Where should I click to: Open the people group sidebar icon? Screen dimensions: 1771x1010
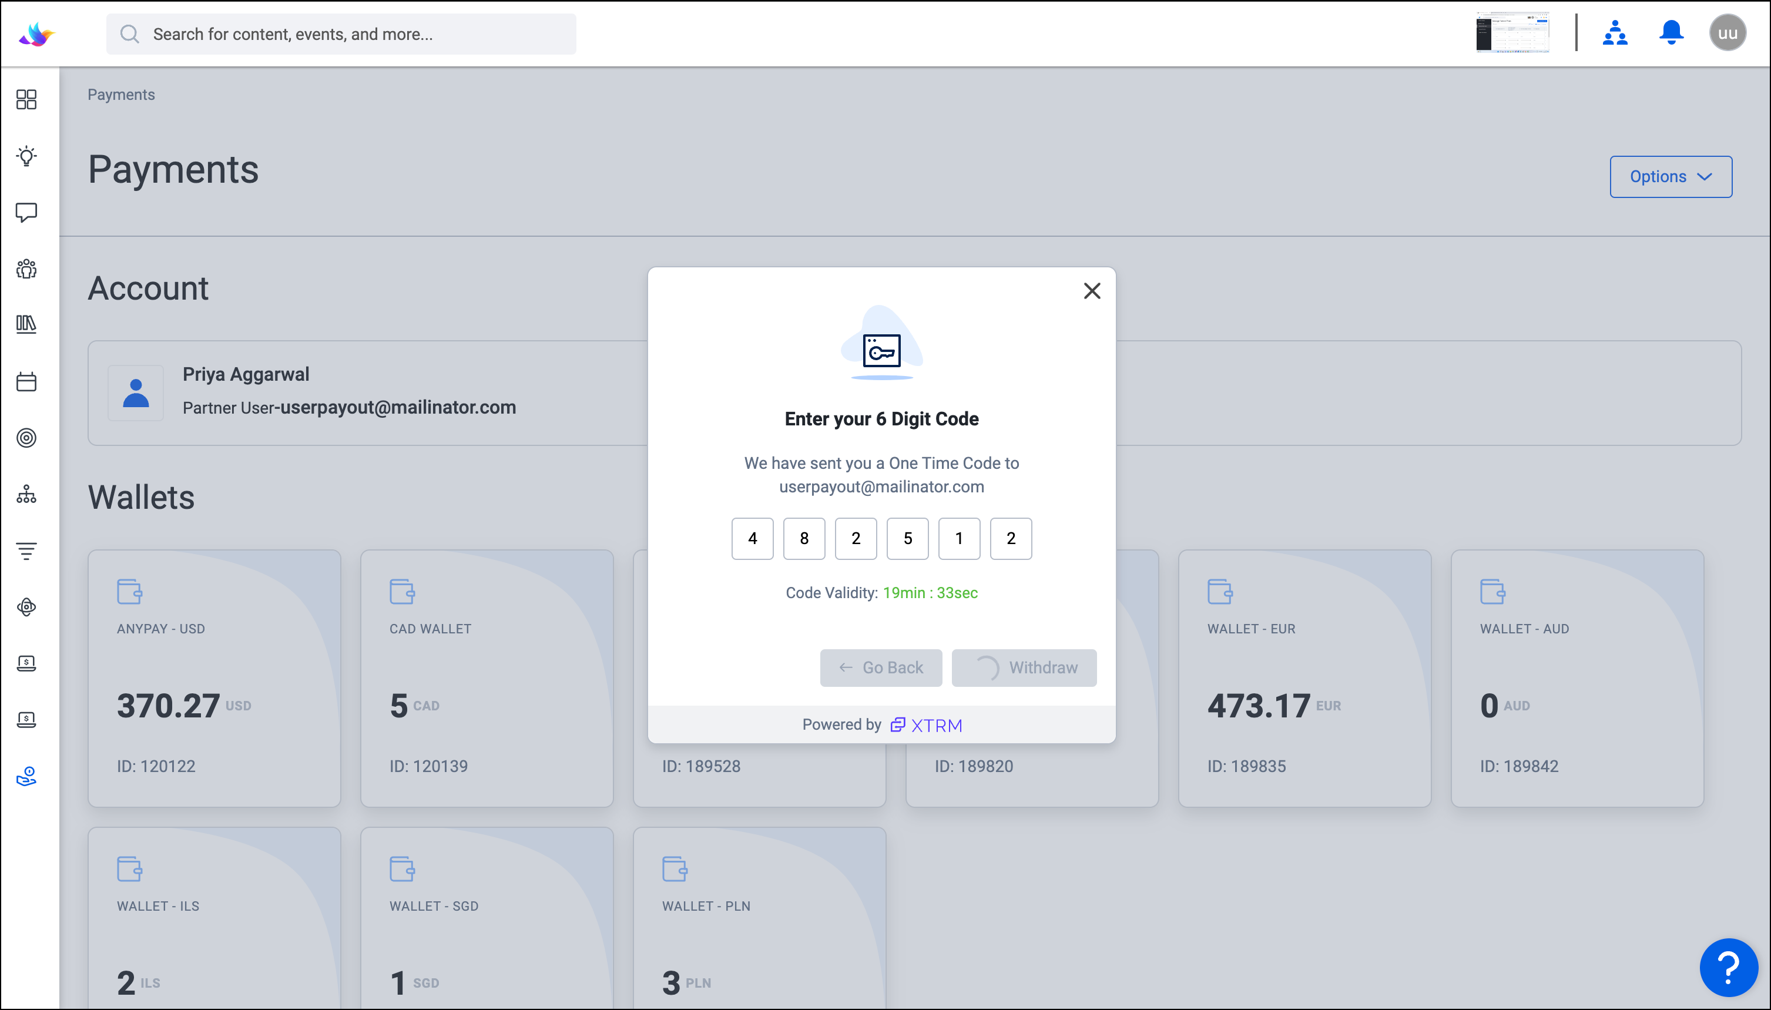coord(26,269)
